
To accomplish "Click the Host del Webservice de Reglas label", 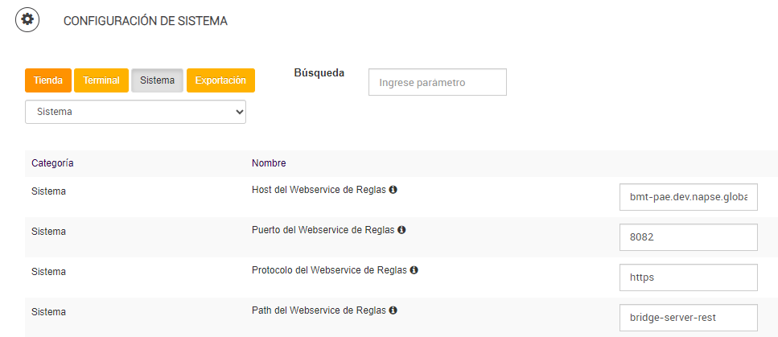I will 319,191.
